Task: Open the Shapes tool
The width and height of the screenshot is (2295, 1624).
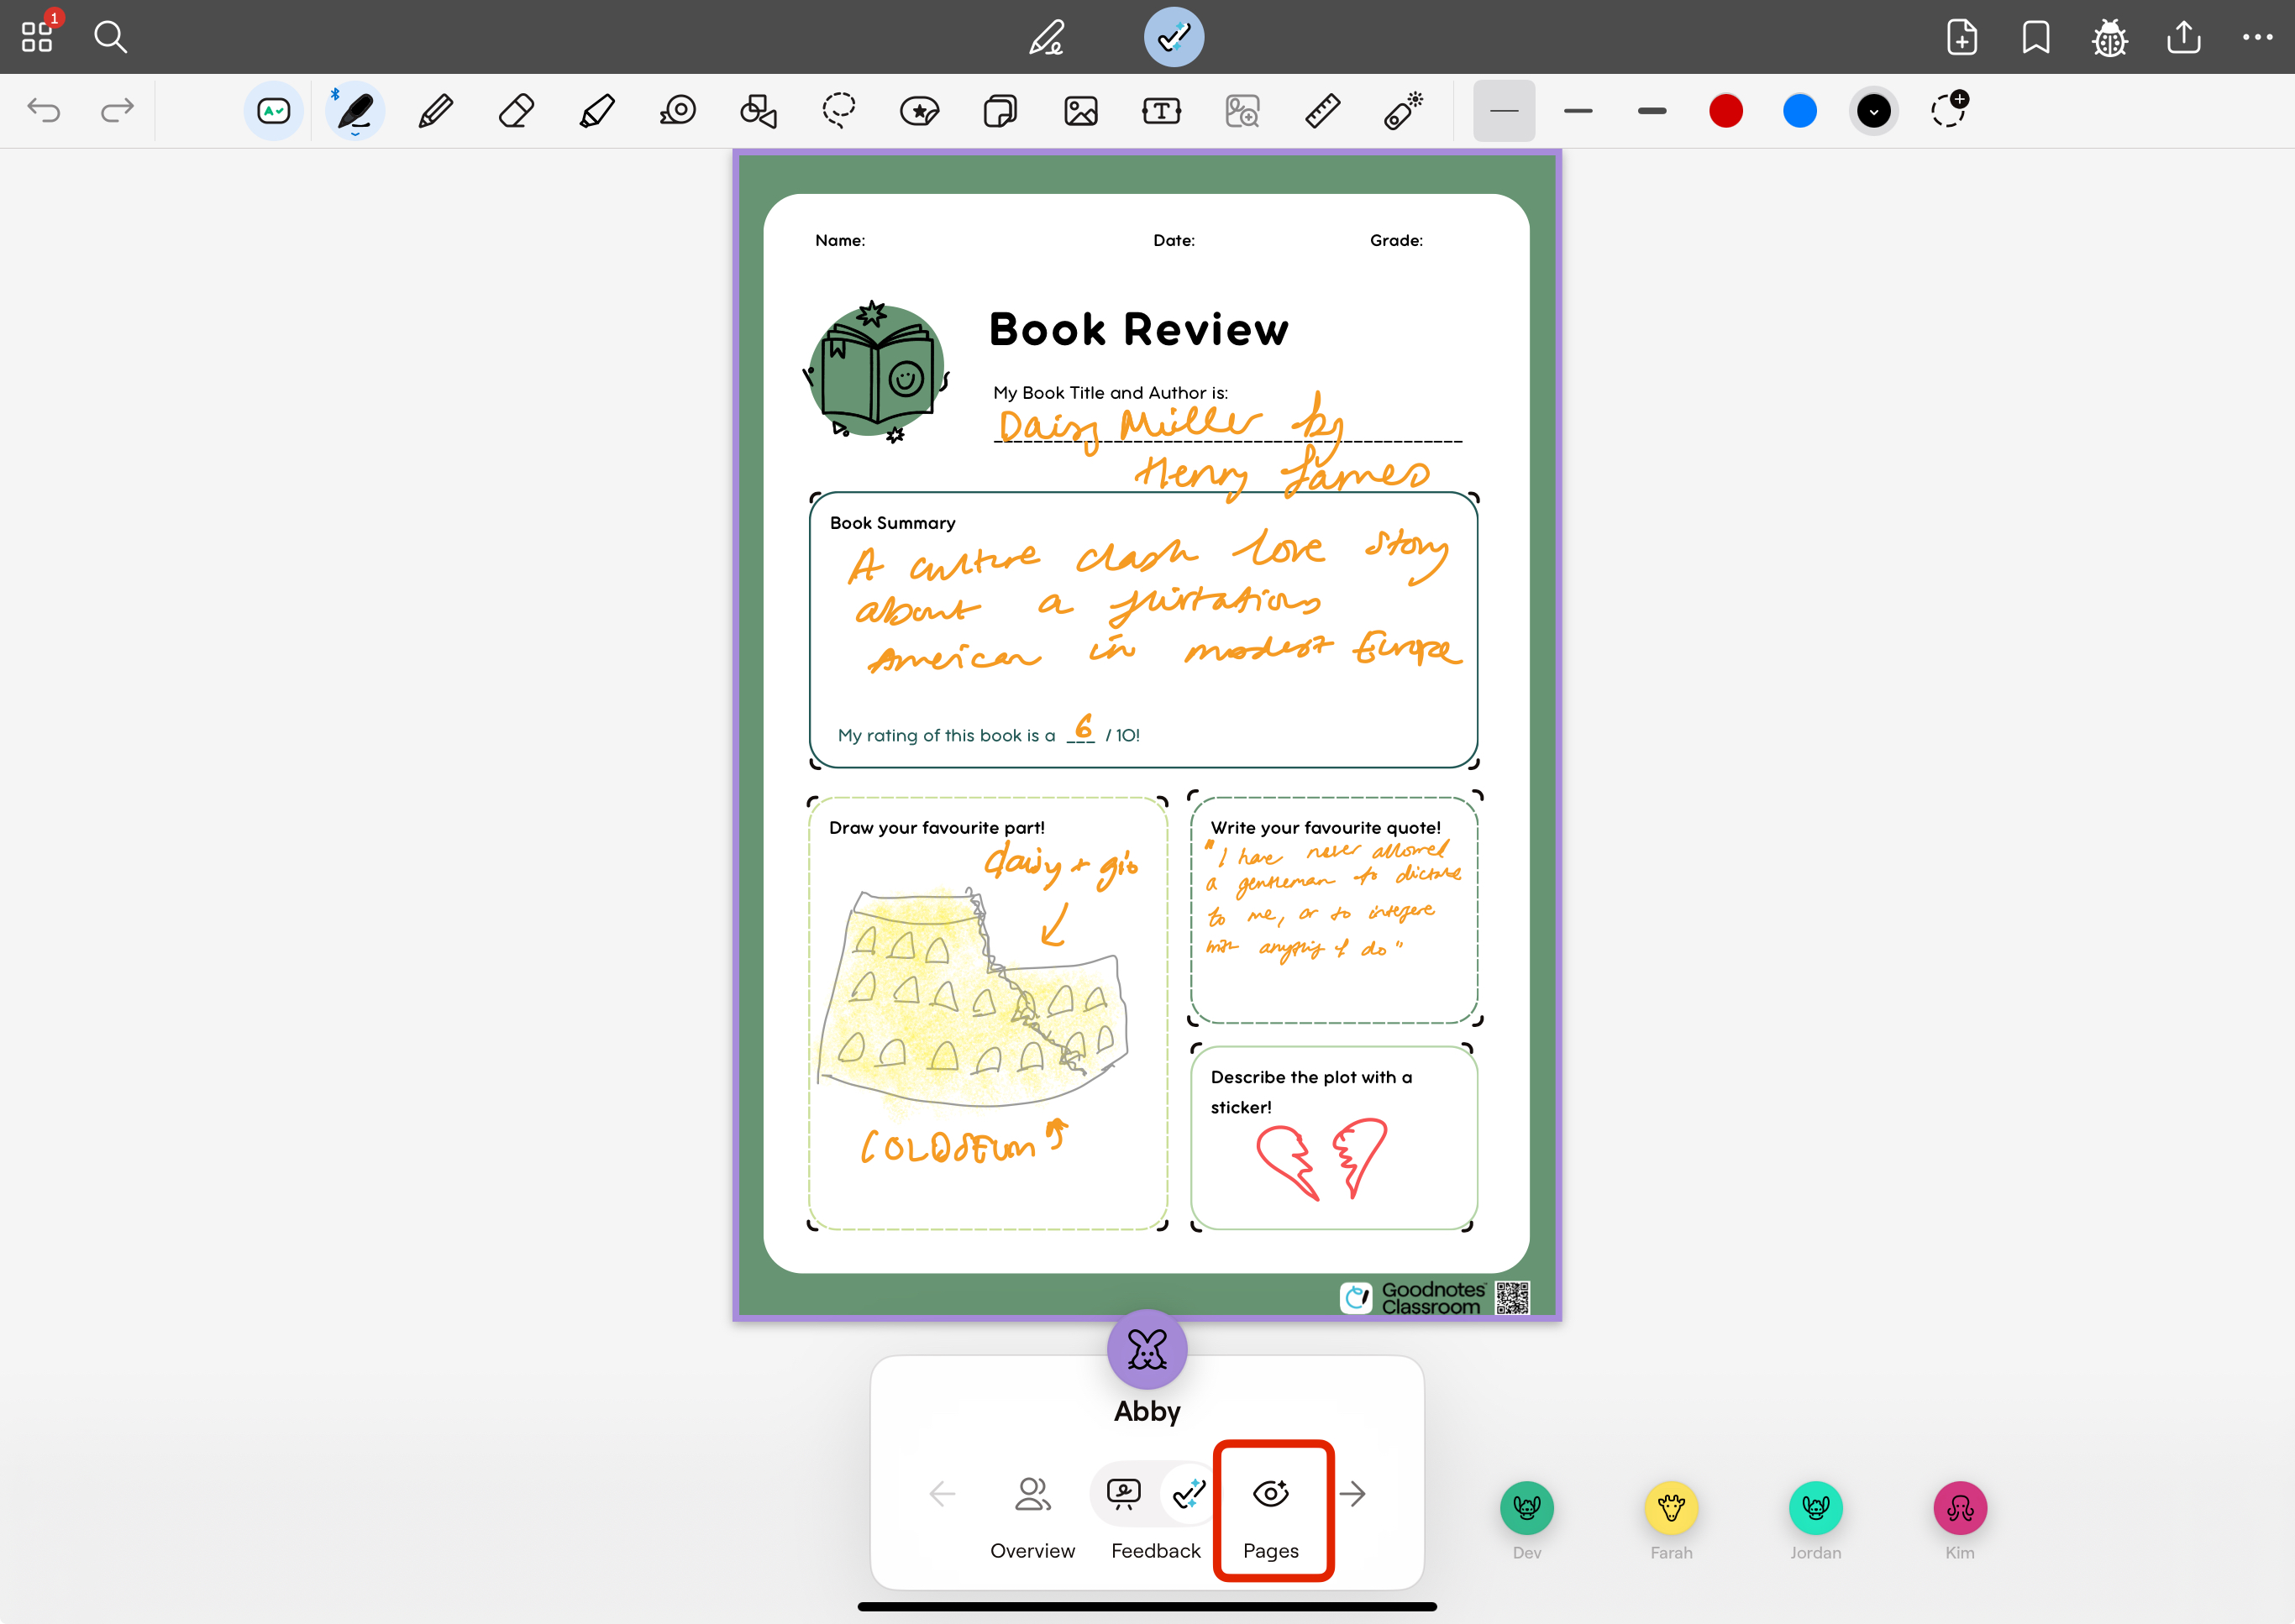Action: [x=758, y=111]
